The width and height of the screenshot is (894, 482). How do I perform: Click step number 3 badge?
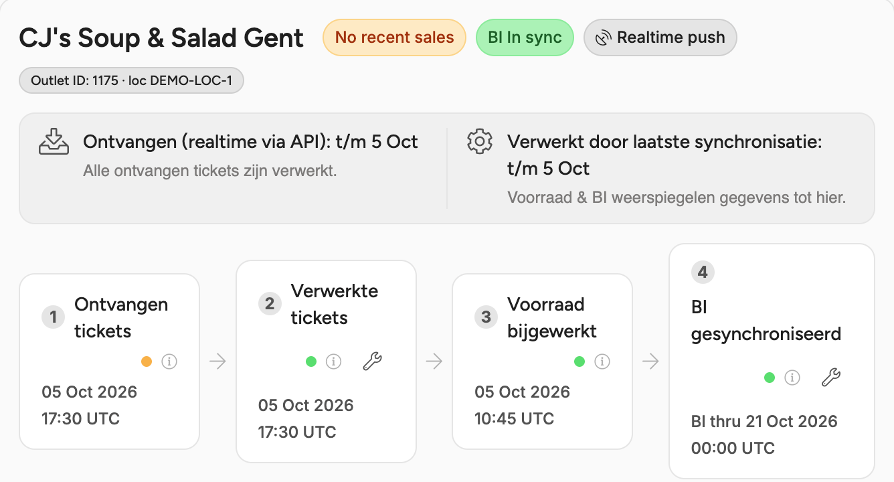point(486,317)
